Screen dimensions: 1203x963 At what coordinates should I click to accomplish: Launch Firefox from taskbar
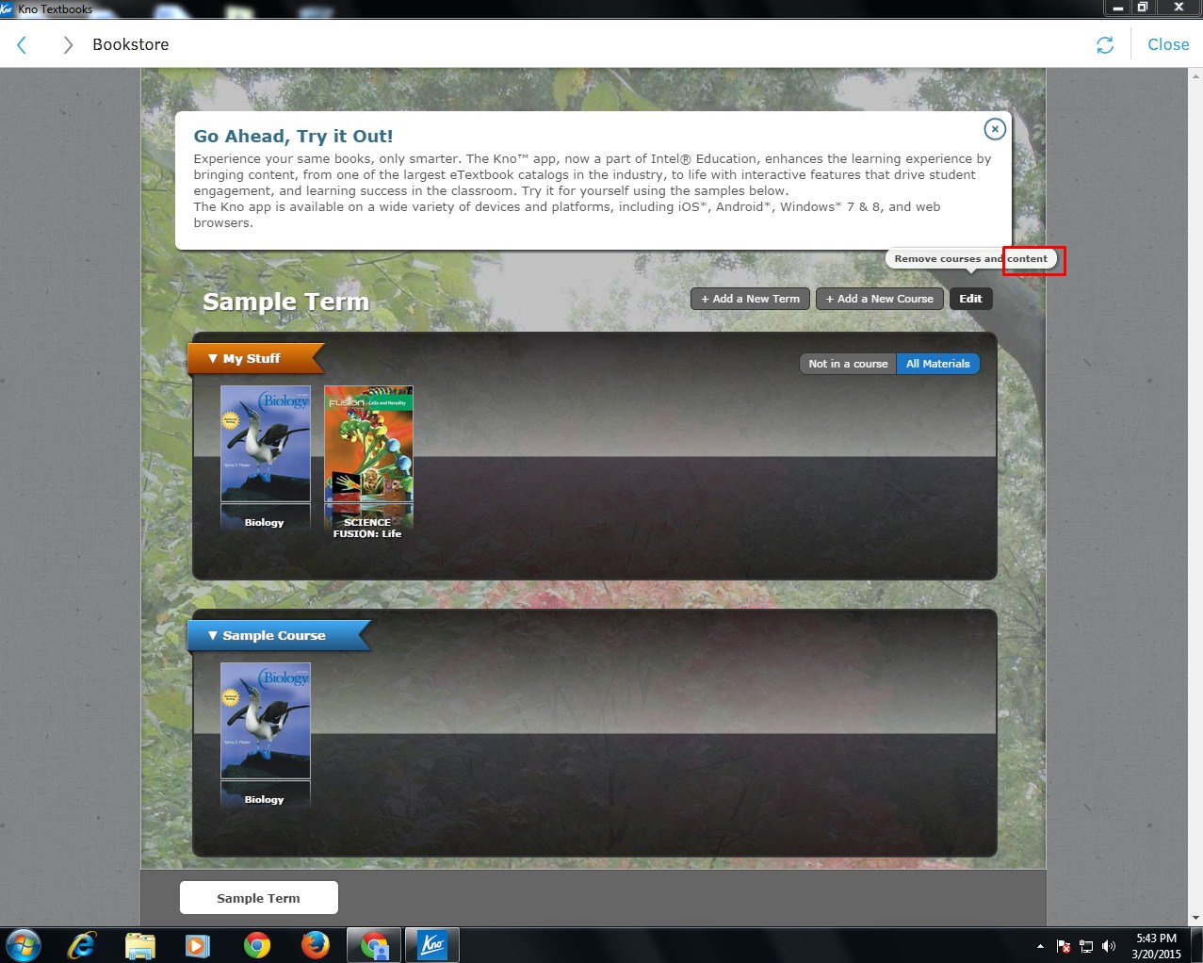pyautogui.click(x=315, y=945)
